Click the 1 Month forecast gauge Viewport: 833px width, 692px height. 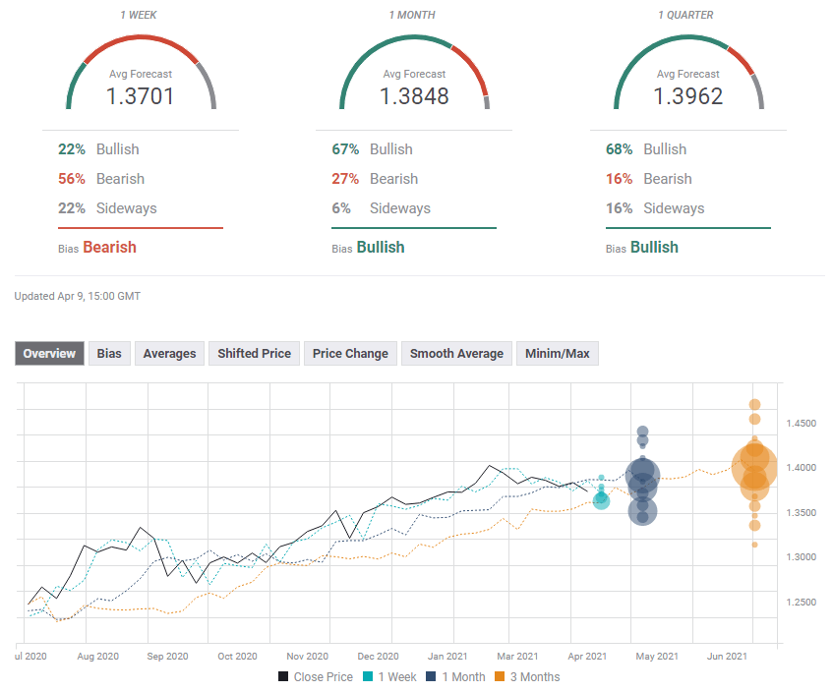point(414,79)
